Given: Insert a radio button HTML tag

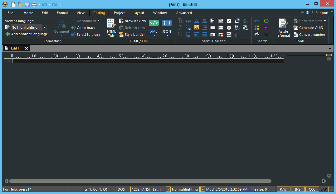Looking at the screenshot, I should [229, 28].
